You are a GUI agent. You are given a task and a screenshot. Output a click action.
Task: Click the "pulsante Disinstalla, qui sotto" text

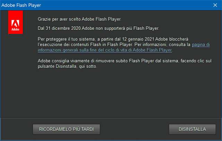tap(67, 66)
